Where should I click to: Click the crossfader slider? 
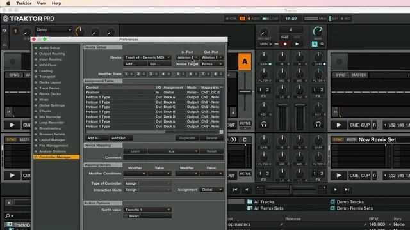[291, 190]
